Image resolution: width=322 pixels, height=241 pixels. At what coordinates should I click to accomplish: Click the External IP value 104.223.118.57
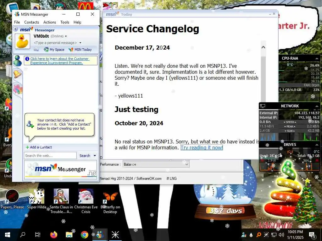307,113
